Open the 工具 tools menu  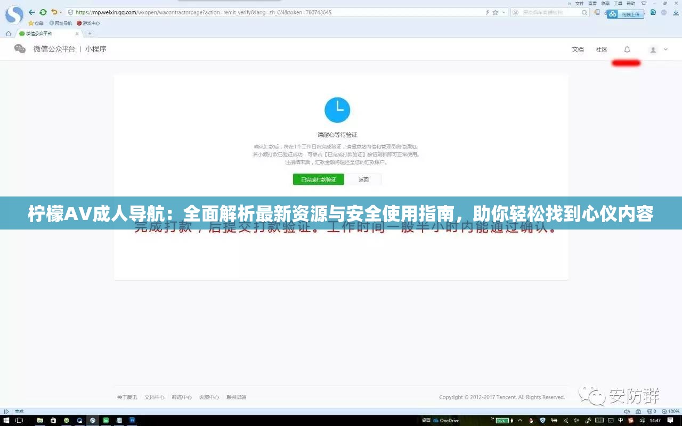pyautogui.click(x=619, y=3)
